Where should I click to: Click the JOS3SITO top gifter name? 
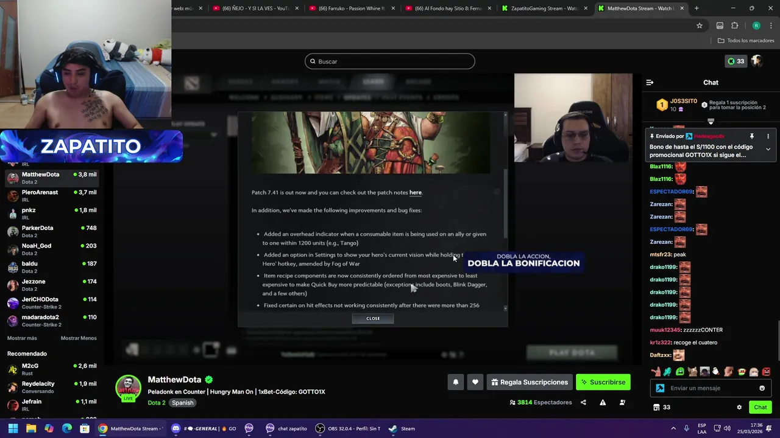pos(683,102)
